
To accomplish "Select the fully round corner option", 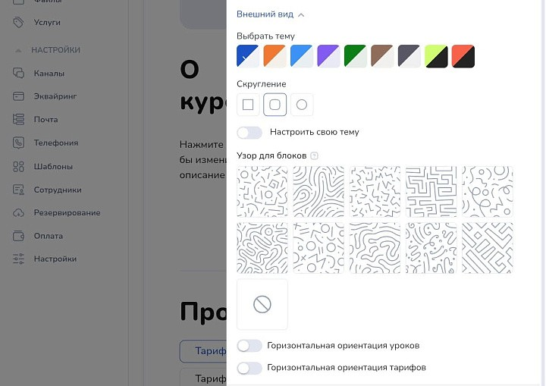I will [302, 105].
